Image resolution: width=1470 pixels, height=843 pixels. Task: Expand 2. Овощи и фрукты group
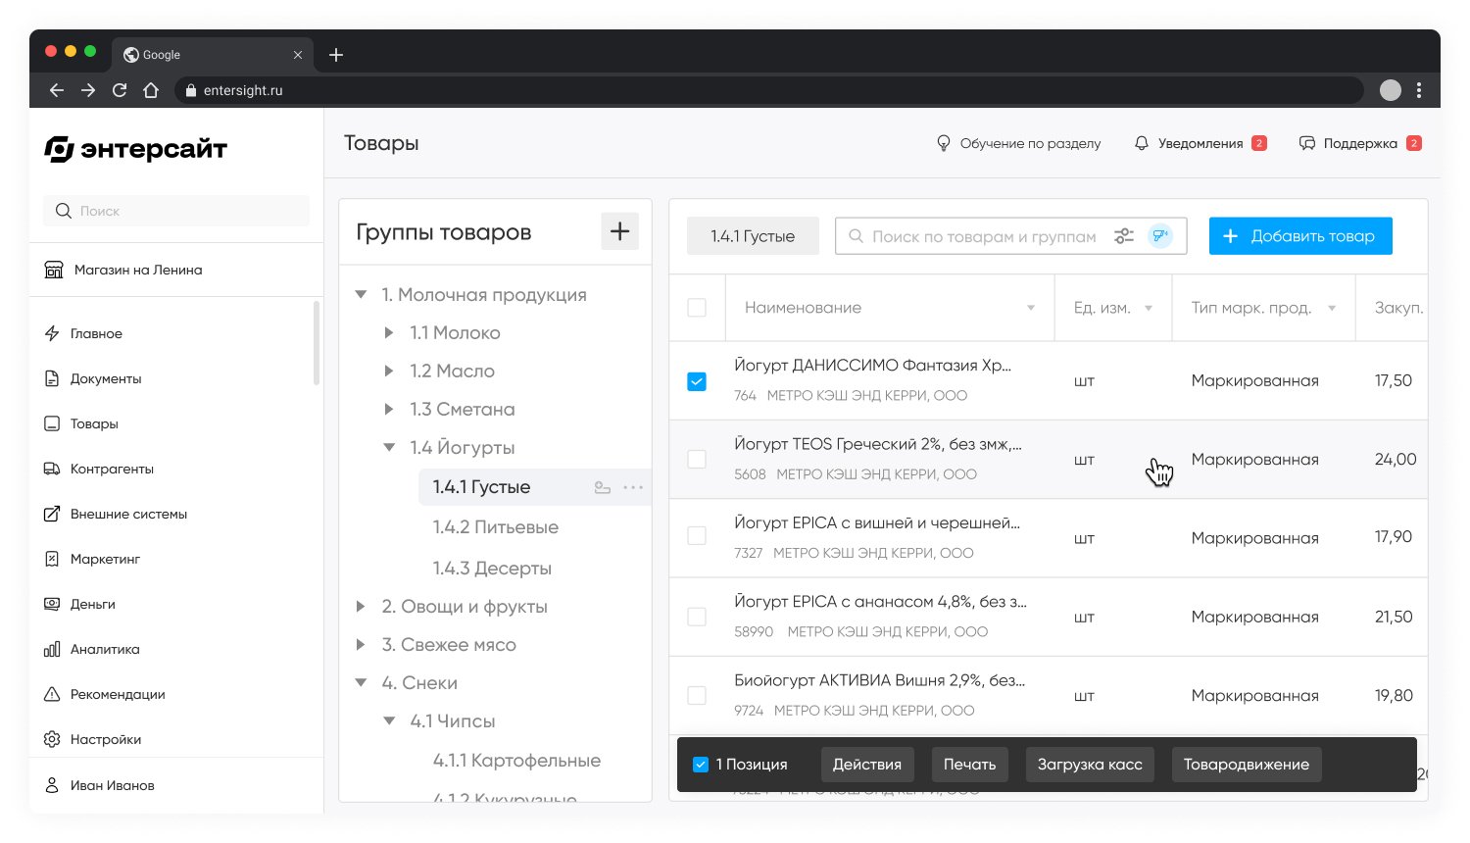point(361,607)
